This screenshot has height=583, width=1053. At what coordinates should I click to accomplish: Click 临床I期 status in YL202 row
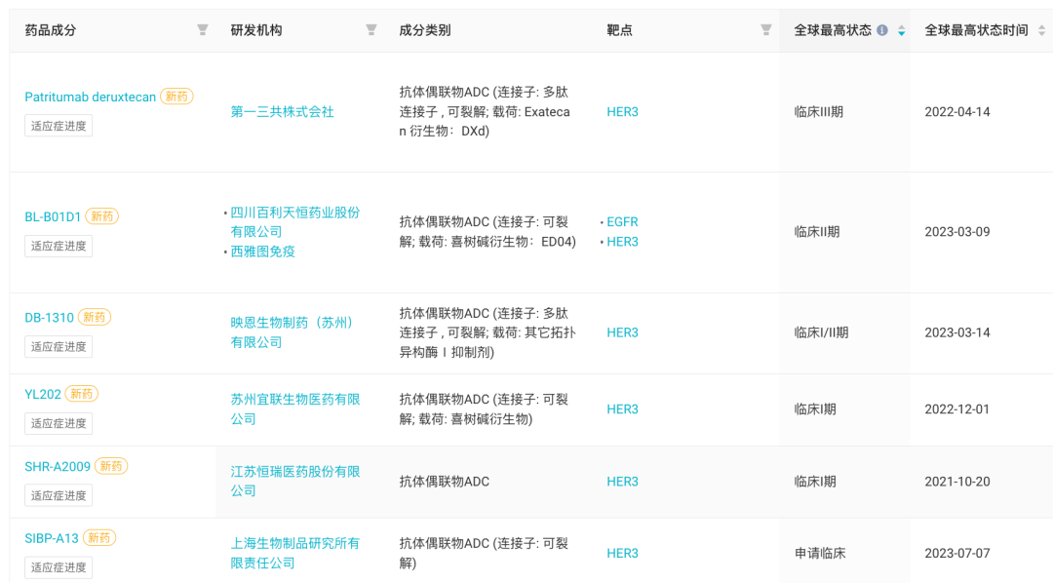click(x=814, y=409)
